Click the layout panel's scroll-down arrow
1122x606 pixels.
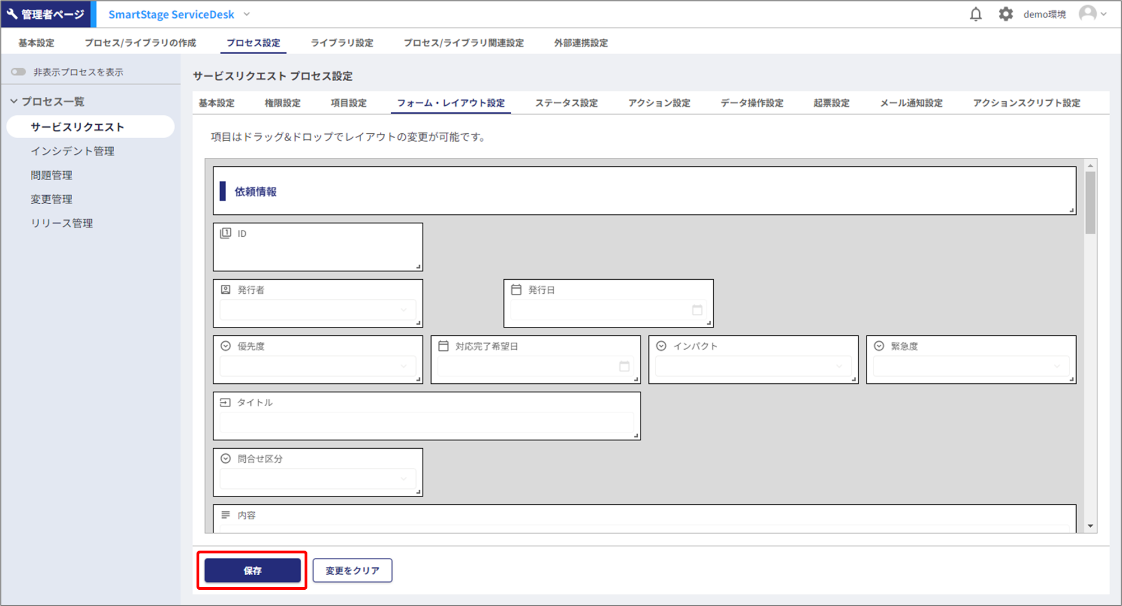coord(1090,526)
